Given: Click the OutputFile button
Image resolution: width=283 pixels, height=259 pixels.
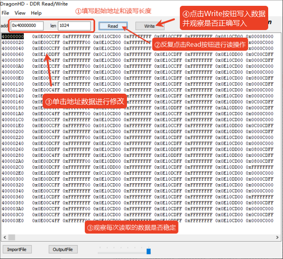Looking at the screenshot, I should pyautogui.click(x=63, y=249).
